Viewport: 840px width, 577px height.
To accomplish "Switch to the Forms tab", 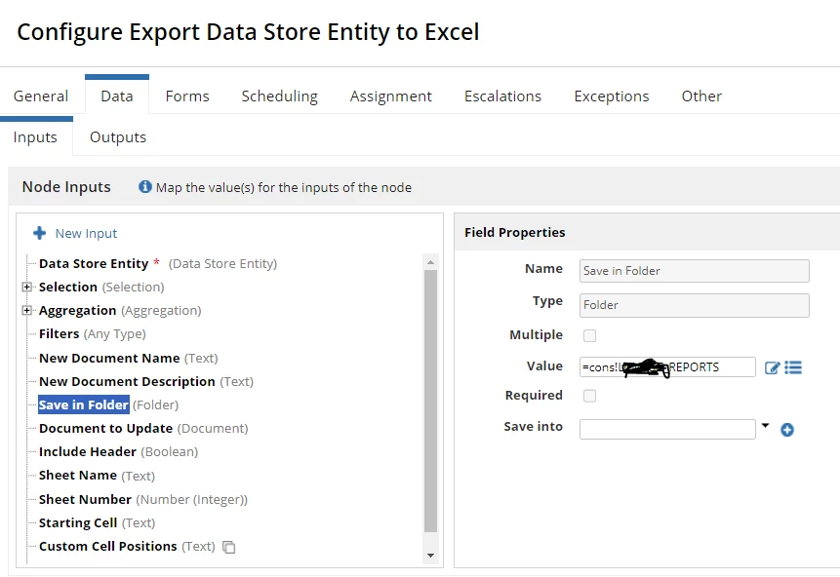I will pyautogui.click(x=187, y=96).
